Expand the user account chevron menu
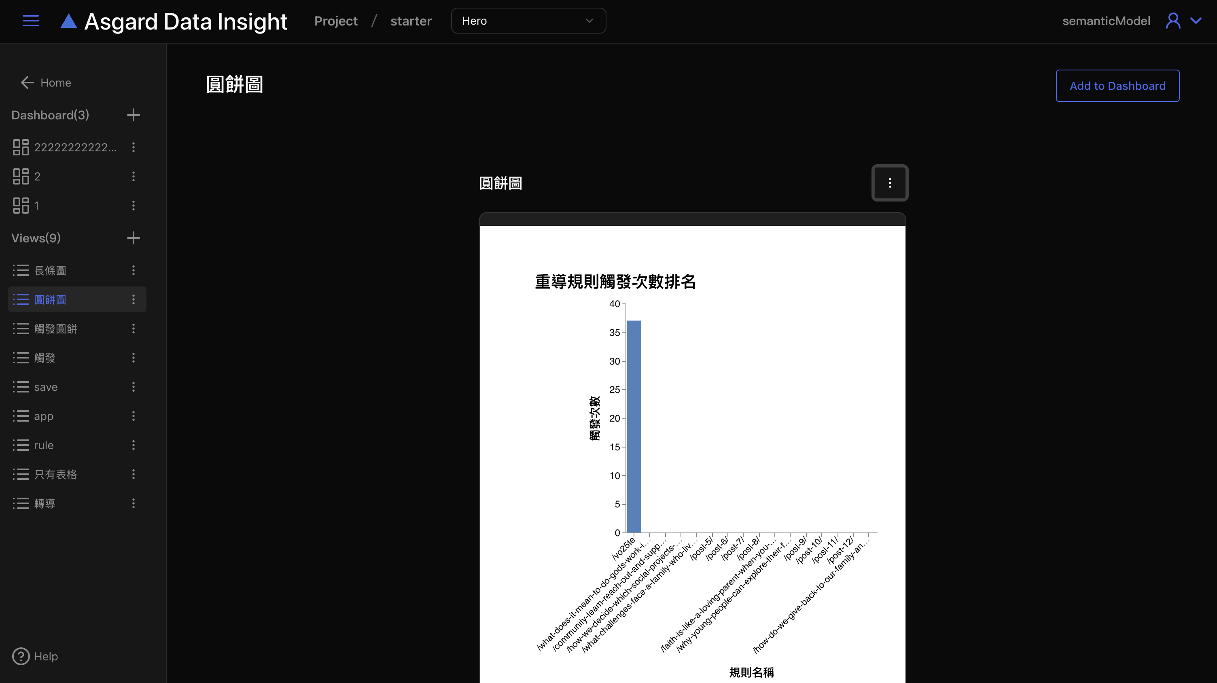 point(1196,21)
